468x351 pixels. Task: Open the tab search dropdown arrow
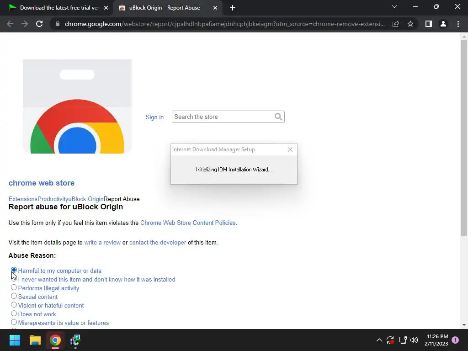(x=394, y=6)
